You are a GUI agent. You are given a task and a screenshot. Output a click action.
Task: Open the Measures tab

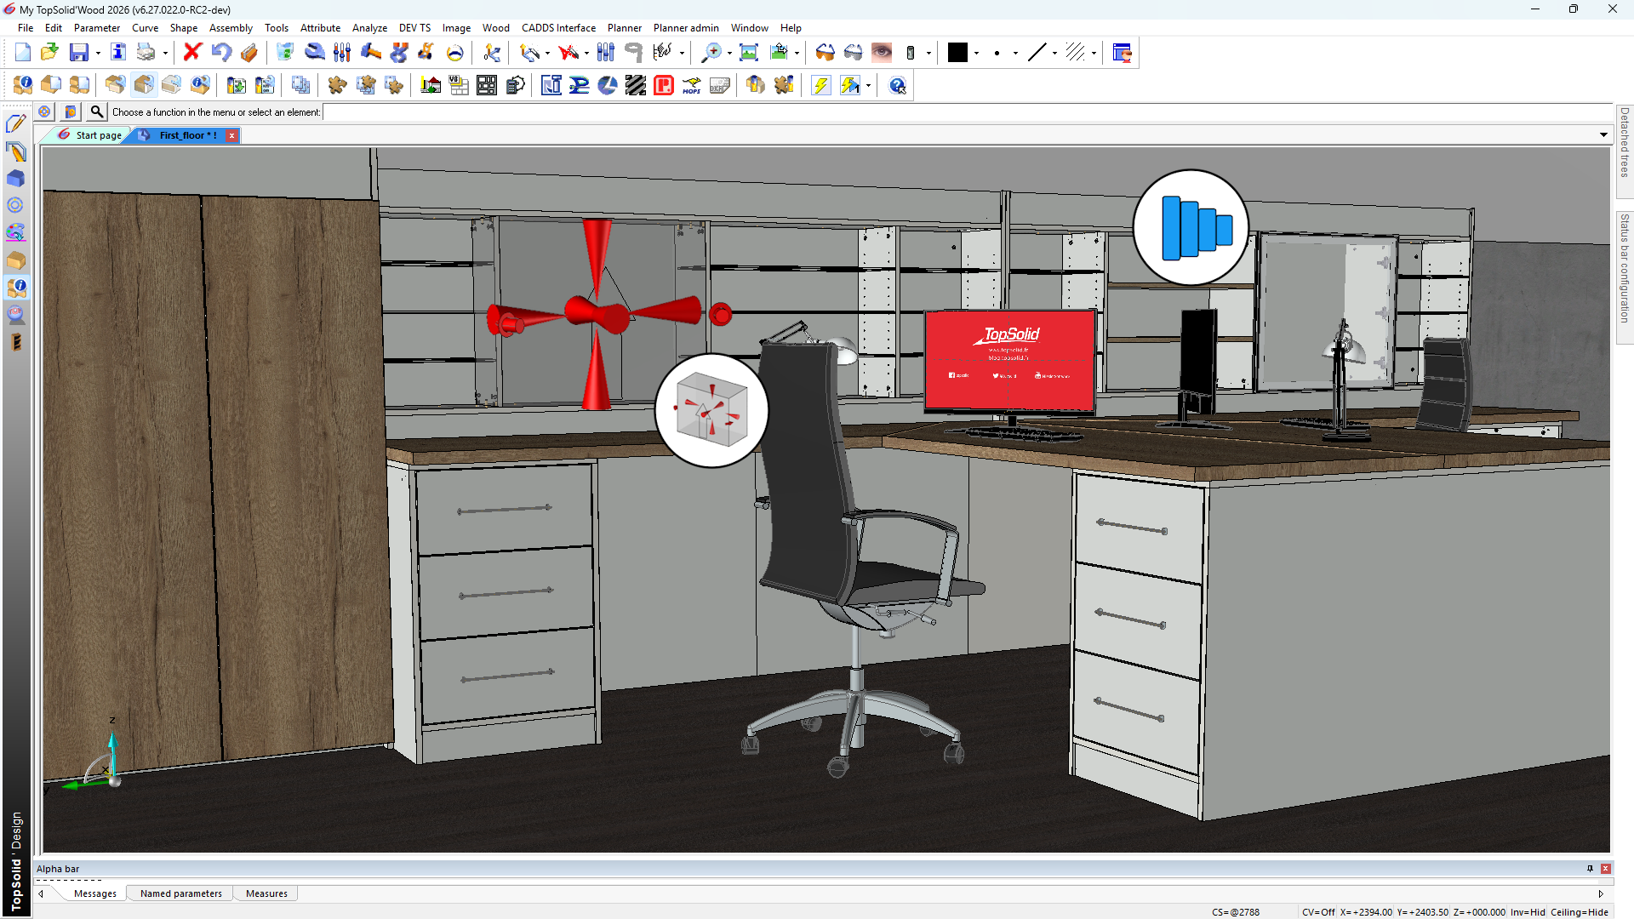click(x=266, y=893)
